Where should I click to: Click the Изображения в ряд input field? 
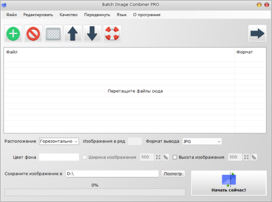[x=135, y=141]
